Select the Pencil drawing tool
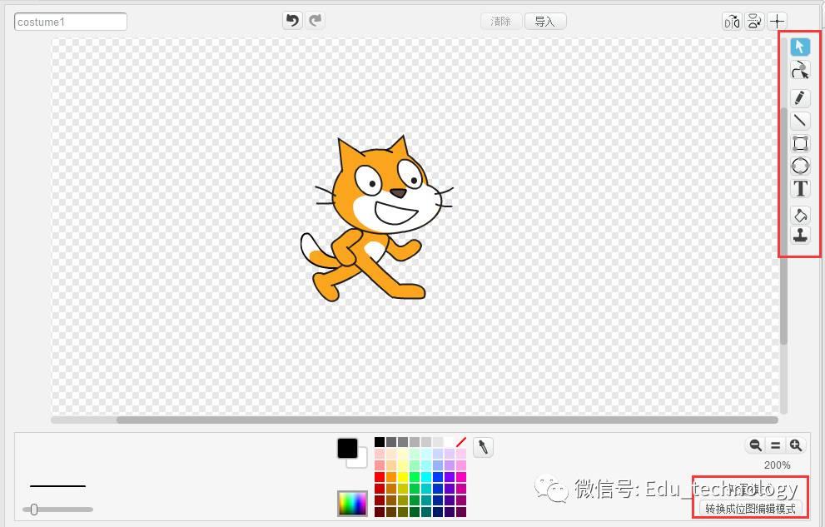The image size is (825, 527). click(800, 98)
